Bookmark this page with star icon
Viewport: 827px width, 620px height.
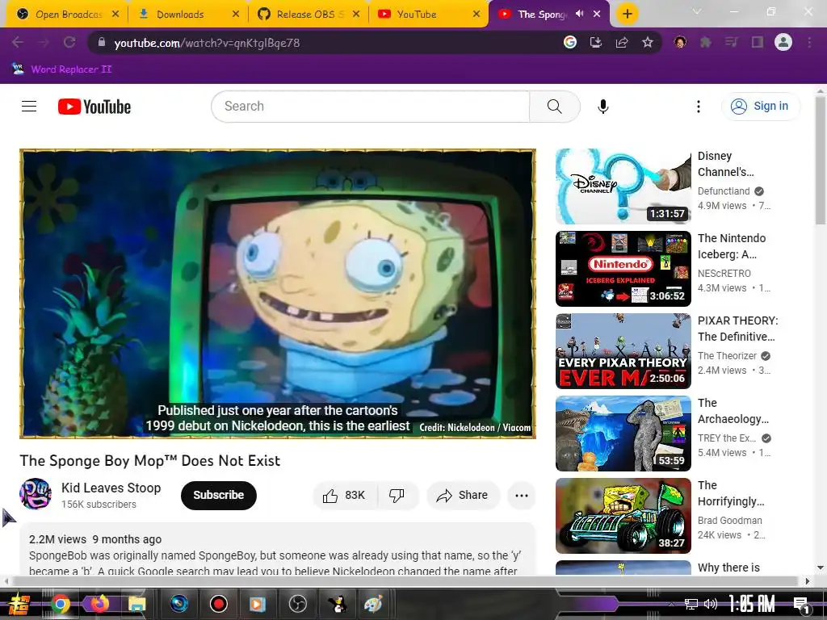pyautogui.click(x=648, y=43)
